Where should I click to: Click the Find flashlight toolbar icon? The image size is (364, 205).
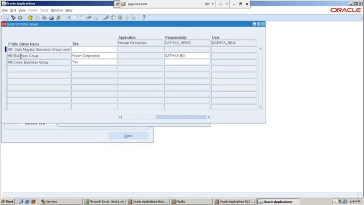coord(13,18)
